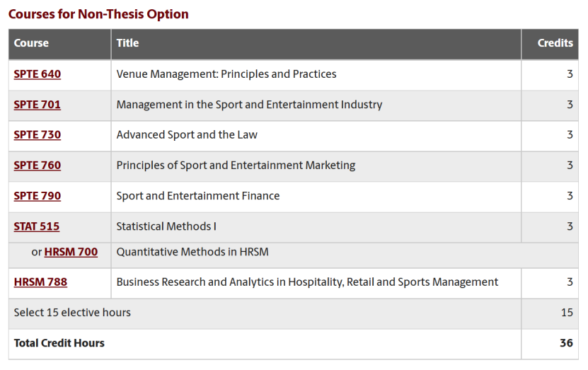Click the Course column header
Viewport: 588px width, 370px height.
pyautogui.click(x=31, y=43)
